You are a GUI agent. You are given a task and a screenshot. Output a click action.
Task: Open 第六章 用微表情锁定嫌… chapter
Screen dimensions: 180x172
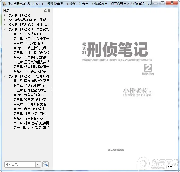(x=31, y=57)
